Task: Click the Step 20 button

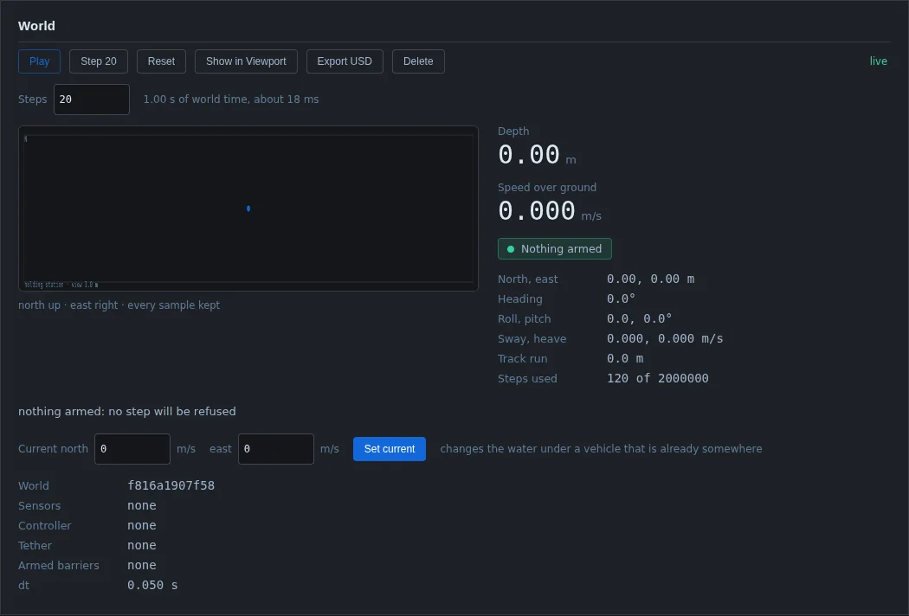Action: pyautogui.click(x=99, y=61)
